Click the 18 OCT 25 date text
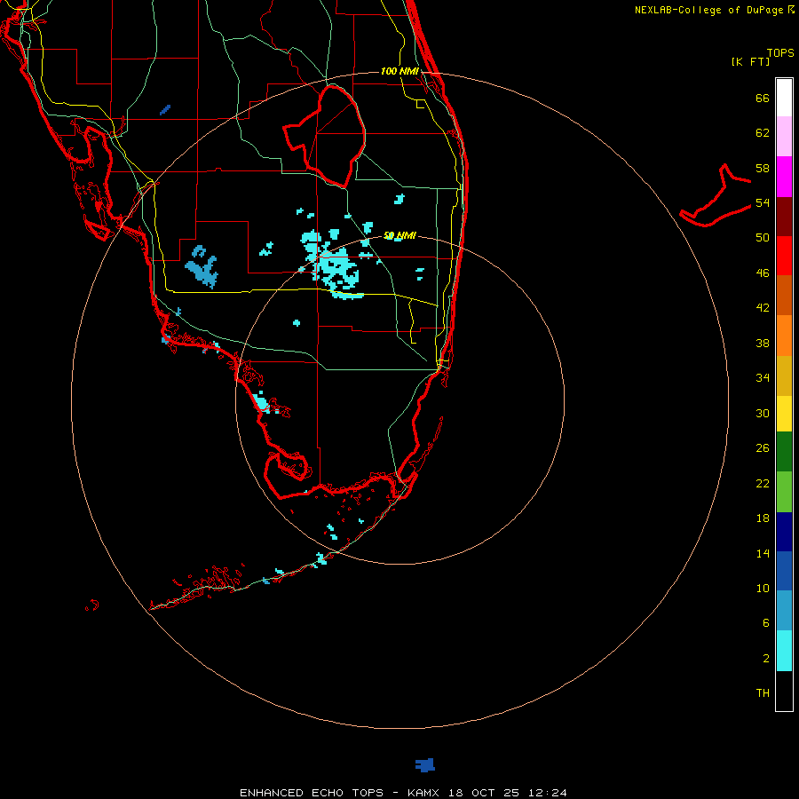This screenshot has height=799, width=799. pyautogui.click(x=484, y=793)
